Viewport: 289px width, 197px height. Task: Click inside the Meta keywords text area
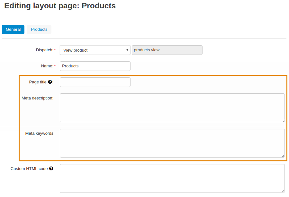tap(172, 143)
